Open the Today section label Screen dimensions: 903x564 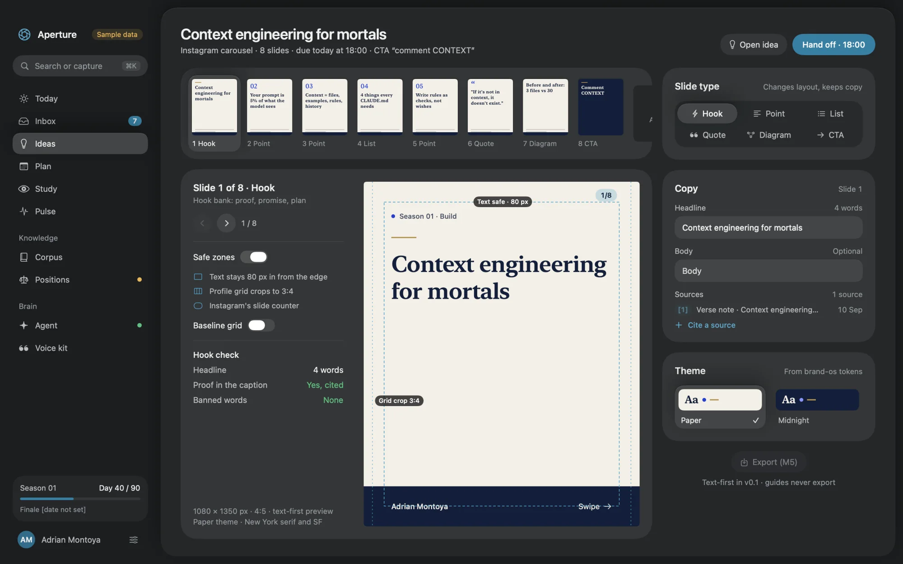click(46, 98)
